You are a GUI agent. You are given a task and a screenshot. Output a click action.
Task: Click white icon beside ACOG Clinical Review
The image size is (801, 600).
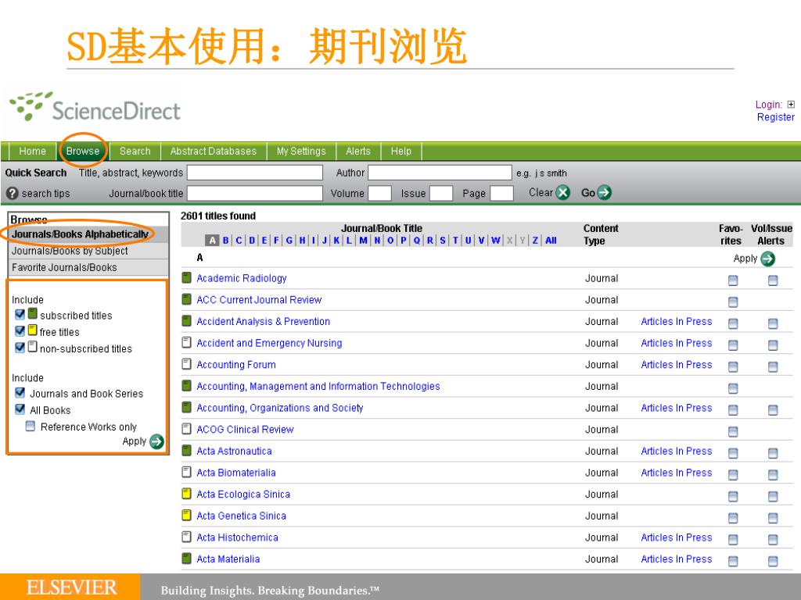186,429
